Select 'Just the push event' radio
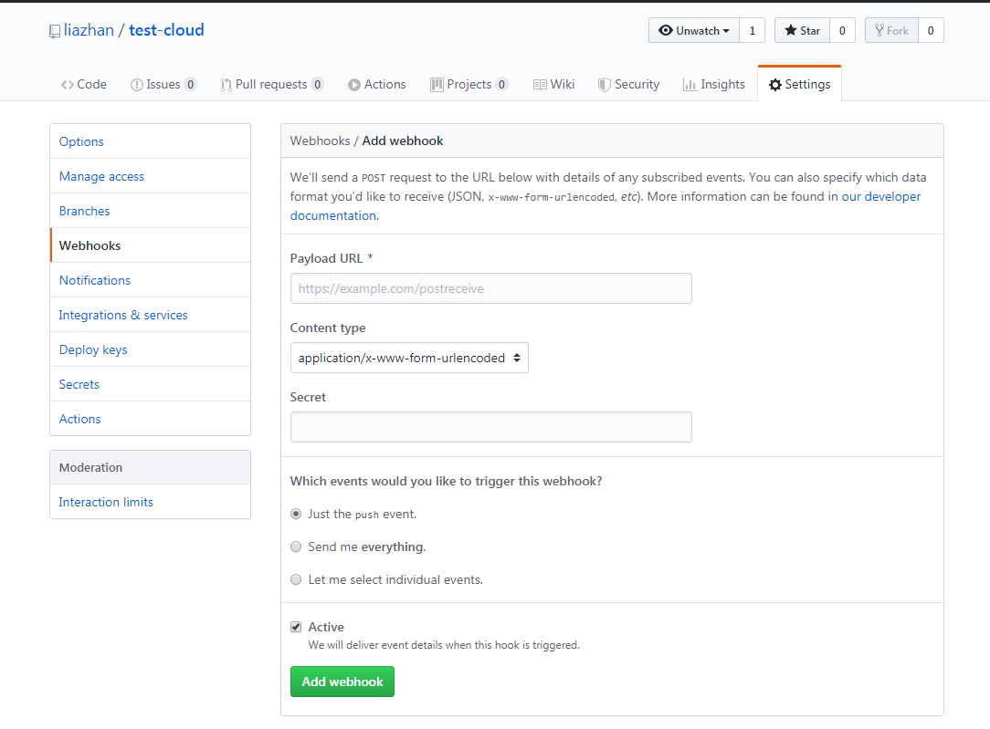The width and height of the screenshot is (990, 729). [296, 514]
